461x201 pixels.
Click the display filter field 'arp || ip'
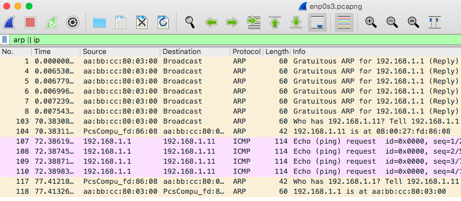coord(235,40)
